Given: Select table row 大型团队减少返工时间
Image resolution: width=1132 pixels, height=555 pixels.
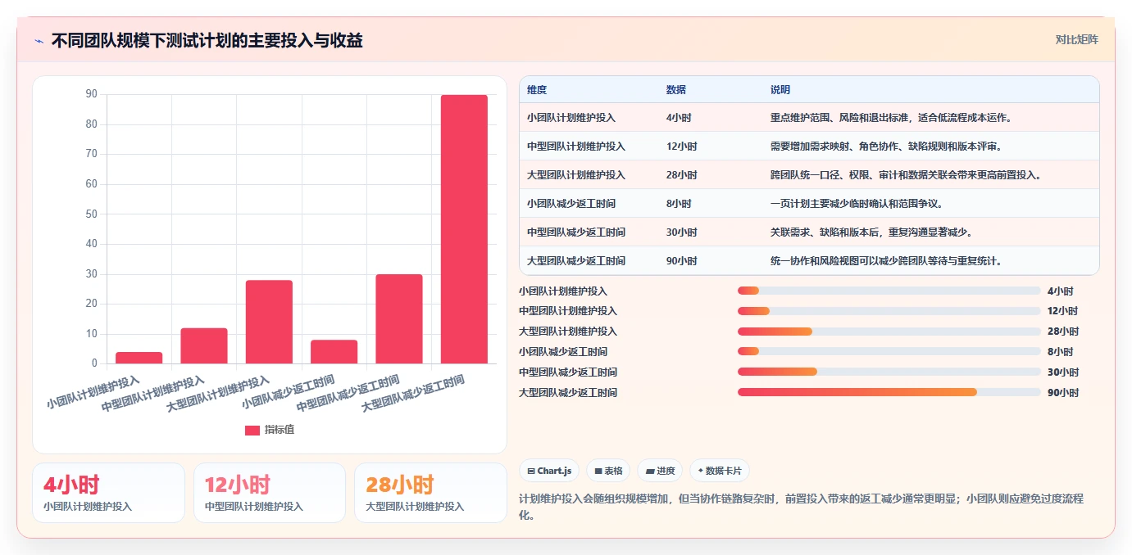Looking at the screenshot, I should point(809,261).
